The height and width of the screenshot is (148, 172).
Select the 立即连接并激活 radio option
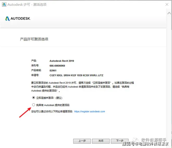click(34, 97)
